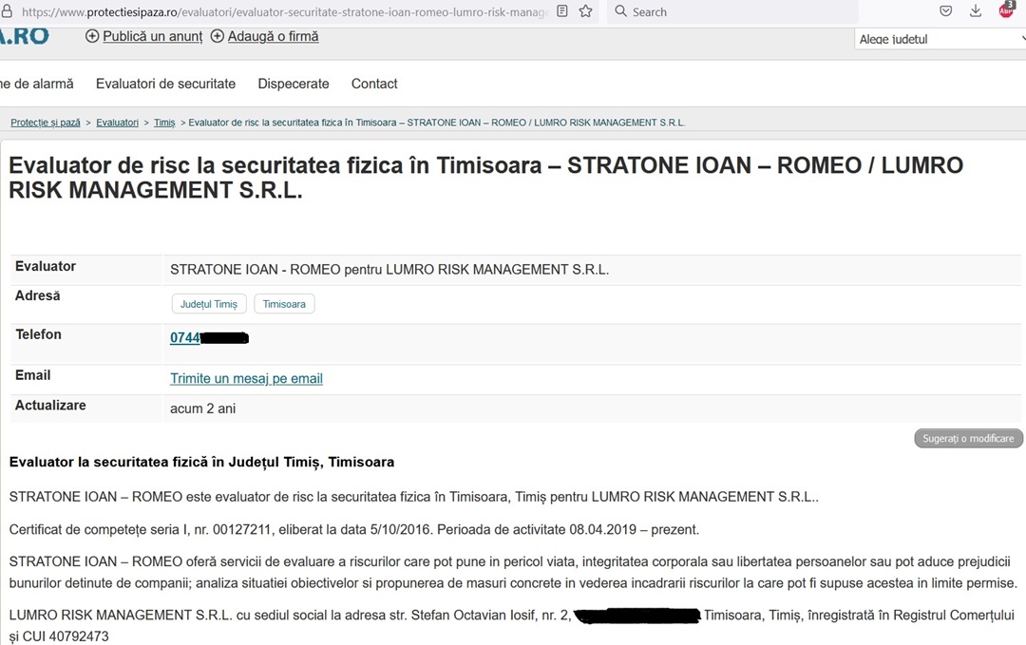
Task: Go to the Contact page
Action: [374, 84]
